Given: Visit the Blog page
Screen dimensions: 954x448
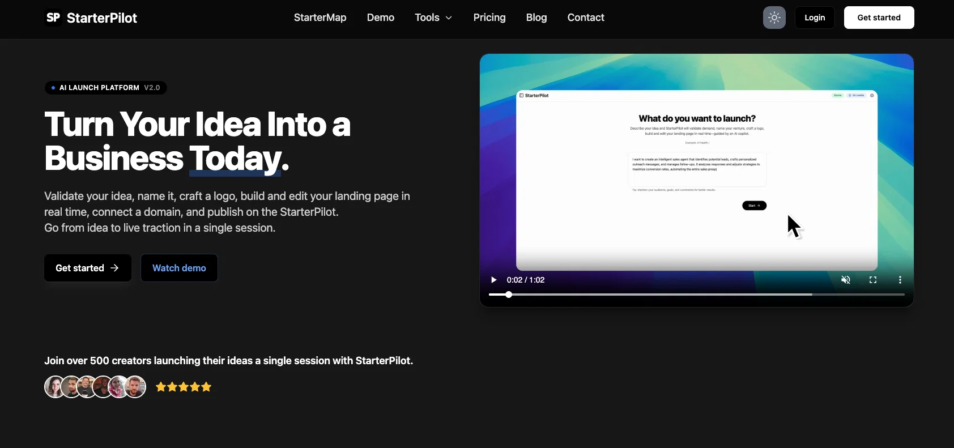Looking at the screenshot, I should point(536,18).
